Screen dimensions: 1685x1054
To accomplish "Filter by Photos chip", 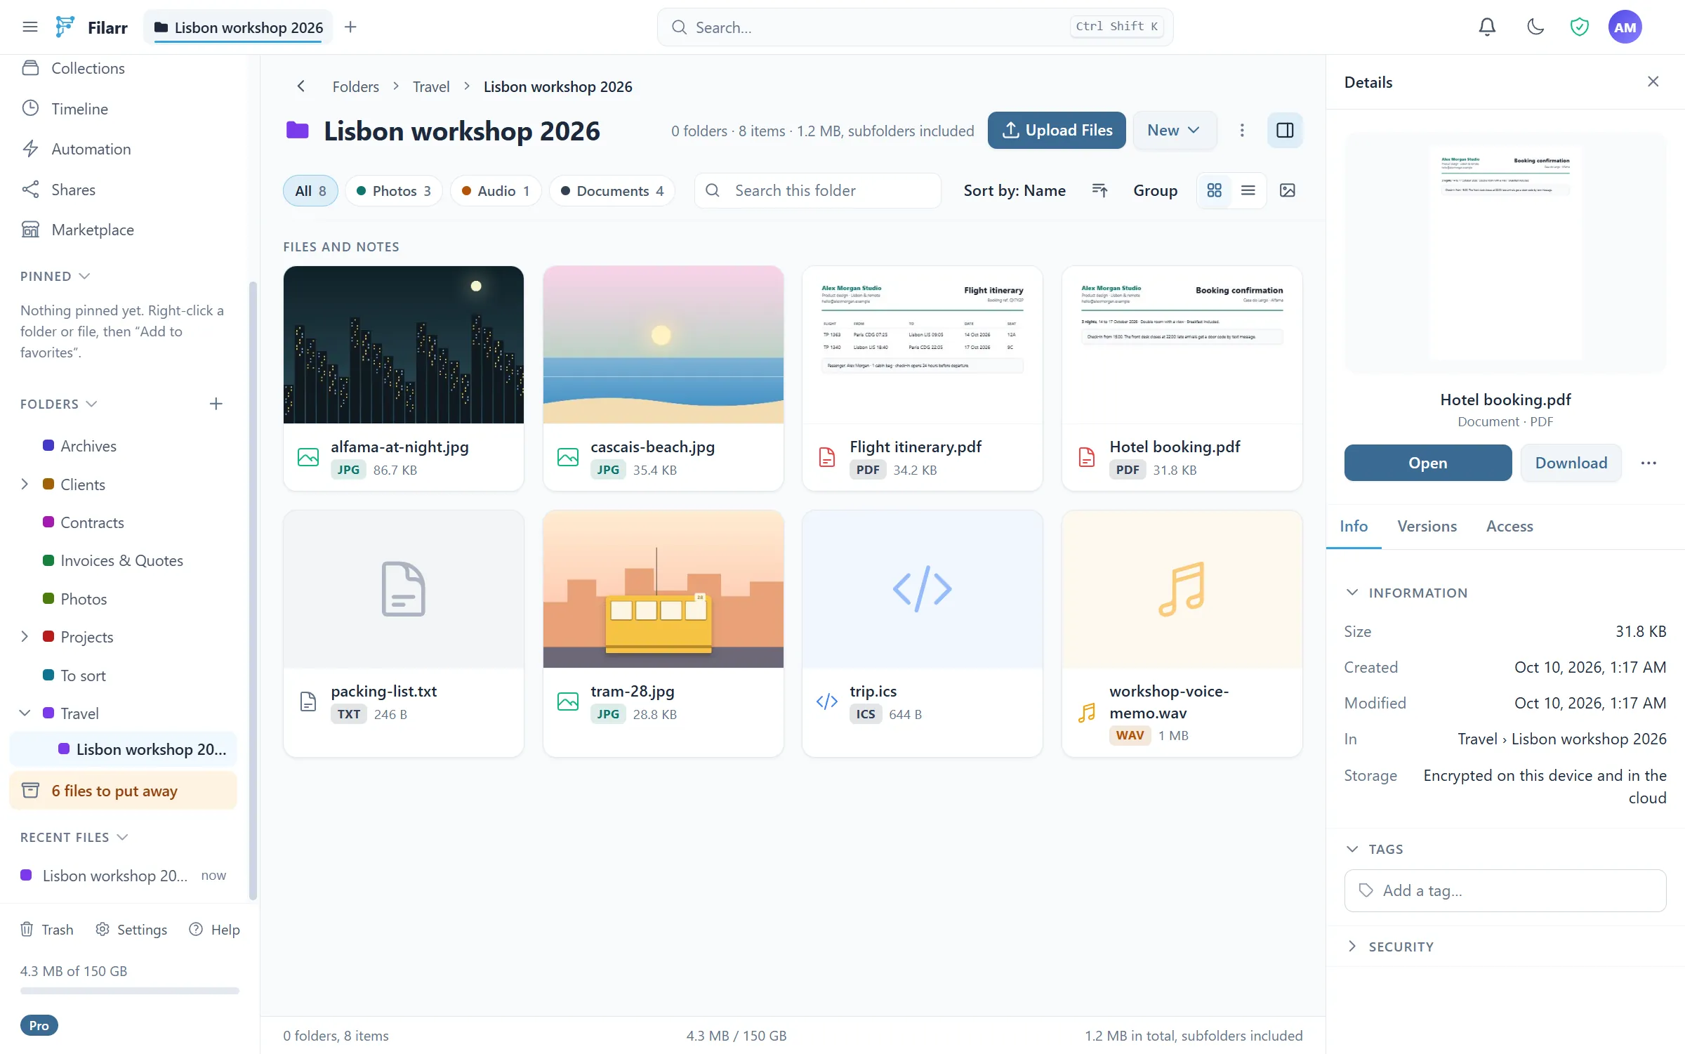I will point(394,191).
